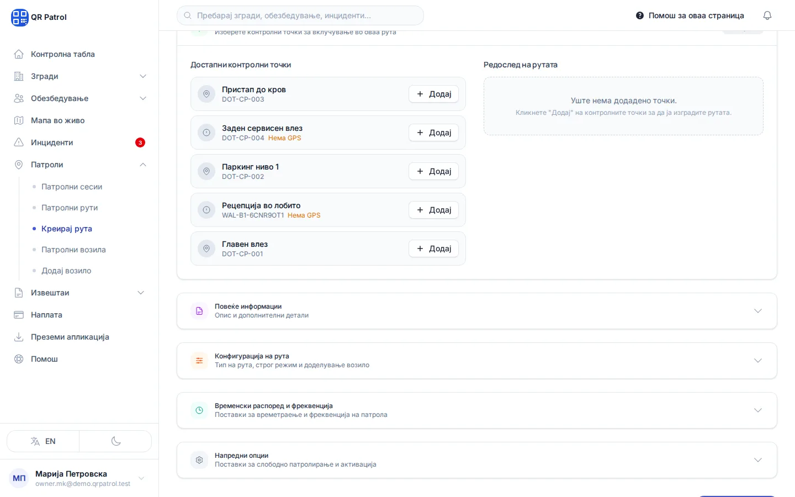Image resolution: width=795 pixels, height=497 pixels.
Task: Expand the Конфигурација на рута section
Action: click(x=477, y=361)
